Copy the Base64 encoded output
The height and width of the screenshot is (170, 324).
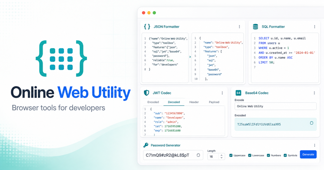pyautogui.click(x=311, y=123)
